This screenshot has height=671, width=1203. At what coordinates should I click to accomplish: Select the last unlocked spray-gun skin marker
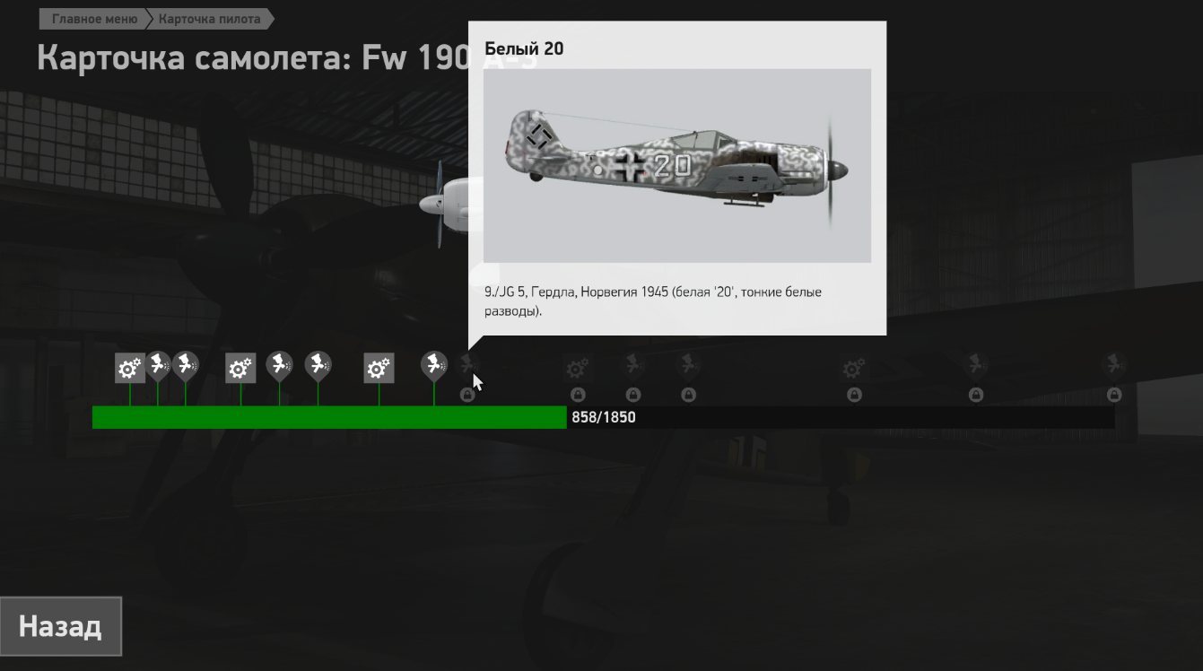coord(434,365)
